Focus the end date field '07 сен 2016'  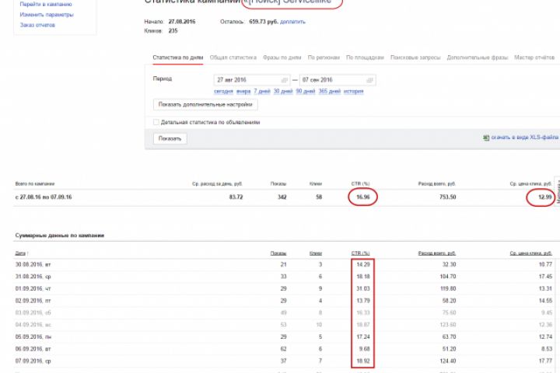pos(338,80)
